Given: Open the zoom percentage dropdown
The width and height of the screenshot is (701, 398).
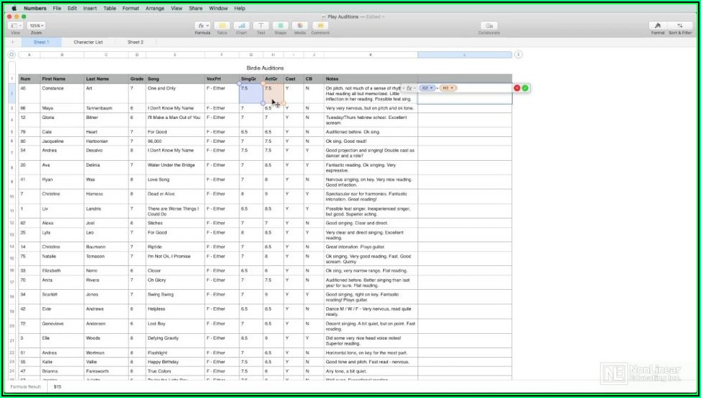Looking at the screenshot, I should (x=36, y=26).
